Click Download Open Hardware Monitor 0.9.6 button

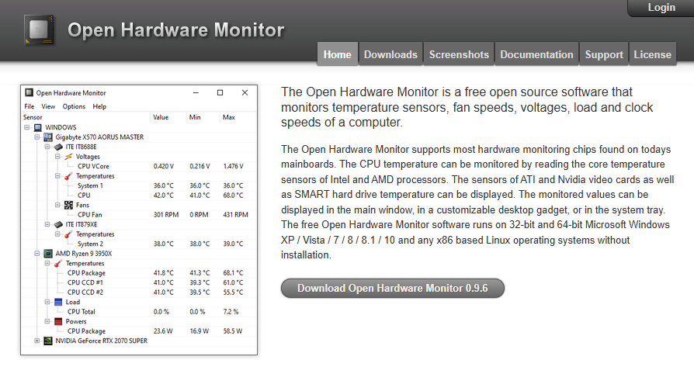point(393,289)
